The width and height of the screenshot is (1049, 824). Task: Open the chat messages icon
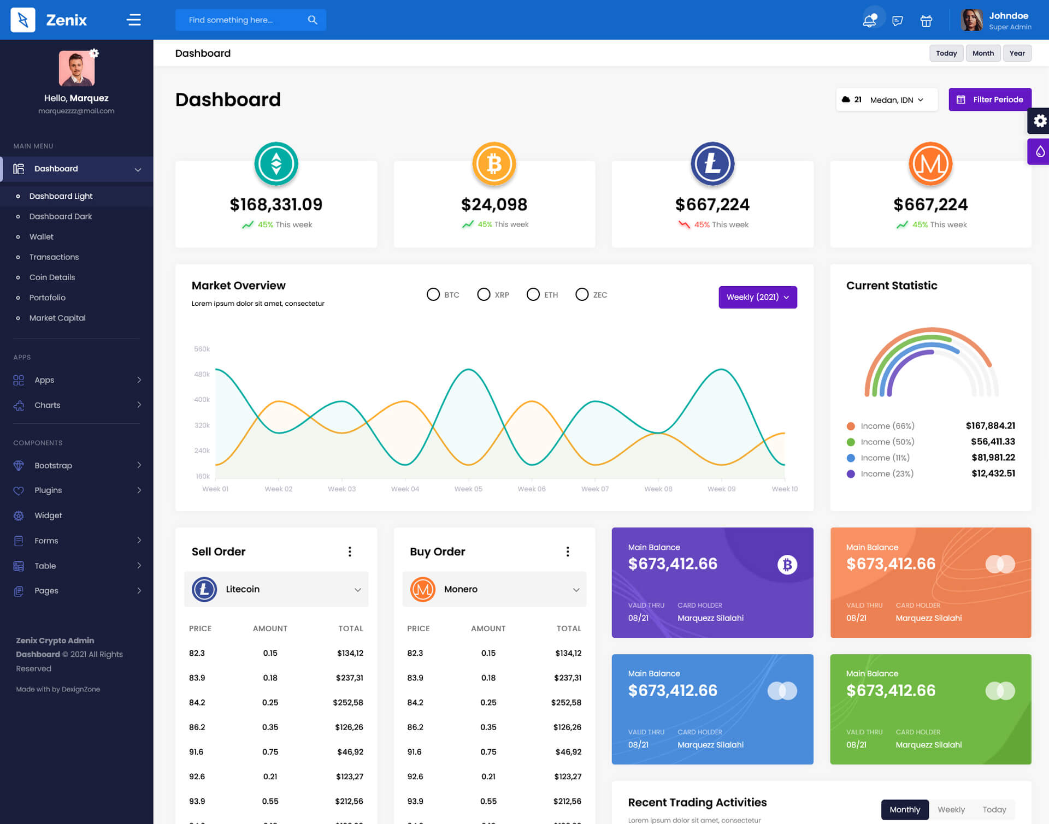(897, 21)
